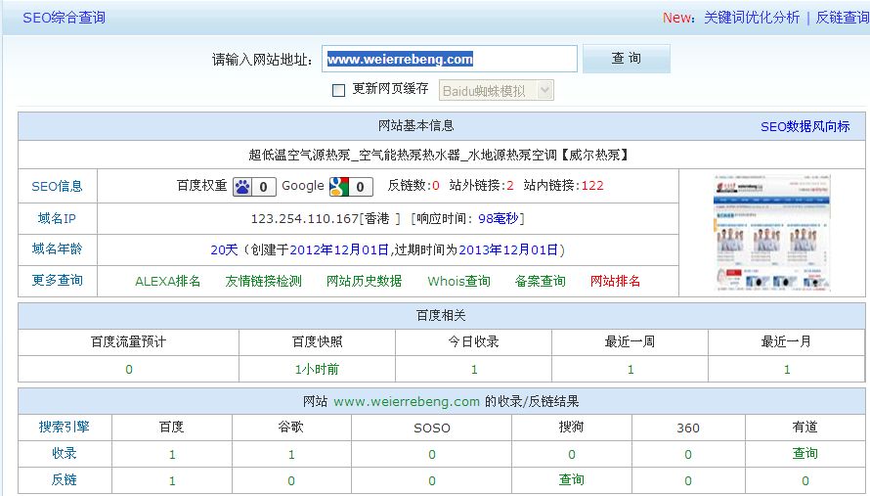The image size is (870, 496).
Task: Toggle the 更新网页缓存 checkbox
Action: click(339, 90)
